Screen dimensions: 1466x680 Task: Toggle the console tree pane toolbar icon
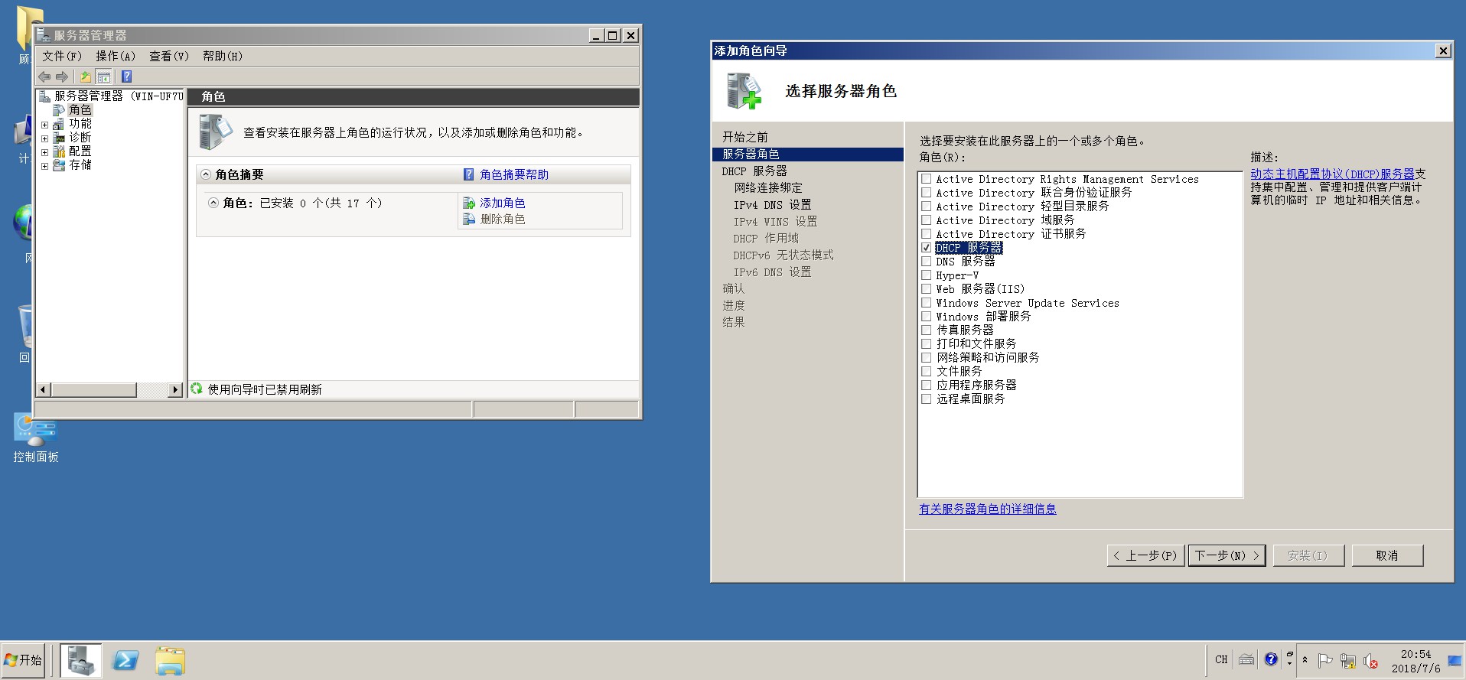[x=104, y=76]
